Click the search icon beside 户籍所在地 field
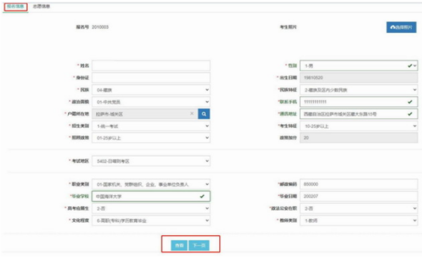The height and width of the screenshot is (257, 422). [x=204, y=114]
